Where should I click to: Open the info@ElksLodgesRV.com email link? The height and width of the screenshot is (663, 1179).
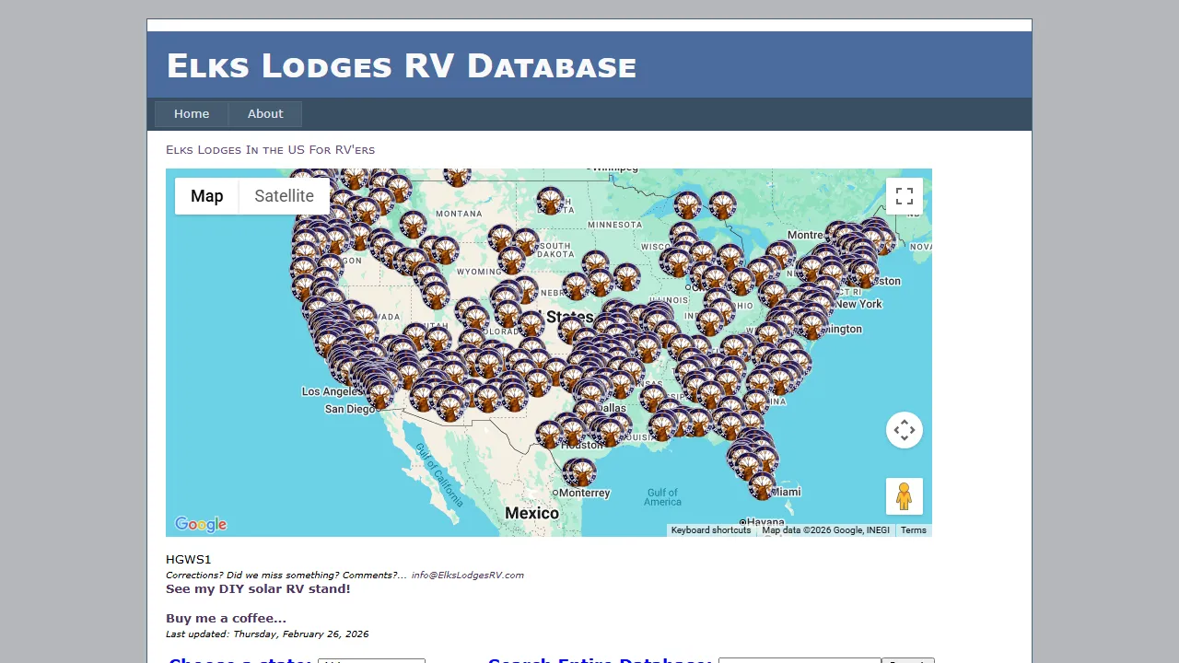pos(468,575)
